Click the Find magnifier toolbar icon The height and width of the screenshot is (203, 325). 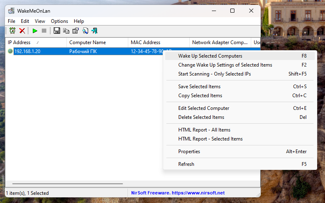pos(85,31)
